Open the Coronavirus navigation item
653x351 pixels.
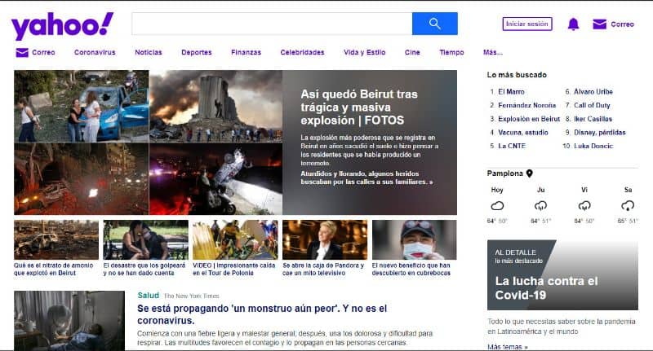[x=95, y=52]
